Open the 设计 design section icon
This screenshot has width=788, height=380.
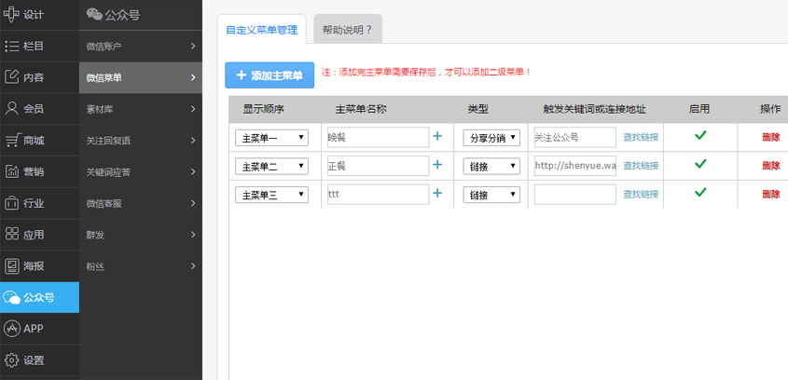[12, 14]
